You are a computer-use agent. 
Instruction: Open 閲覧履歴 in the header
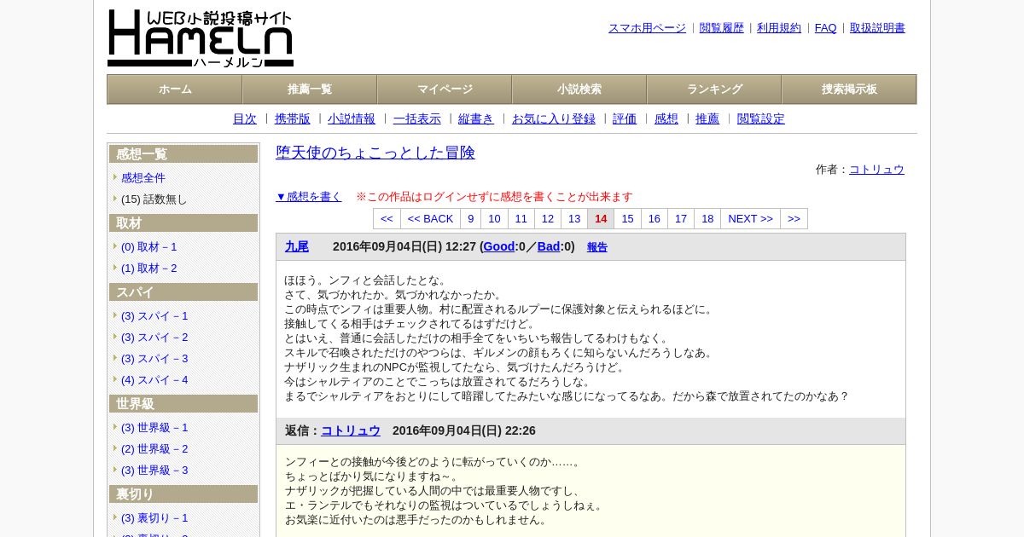tap(722, 28)
